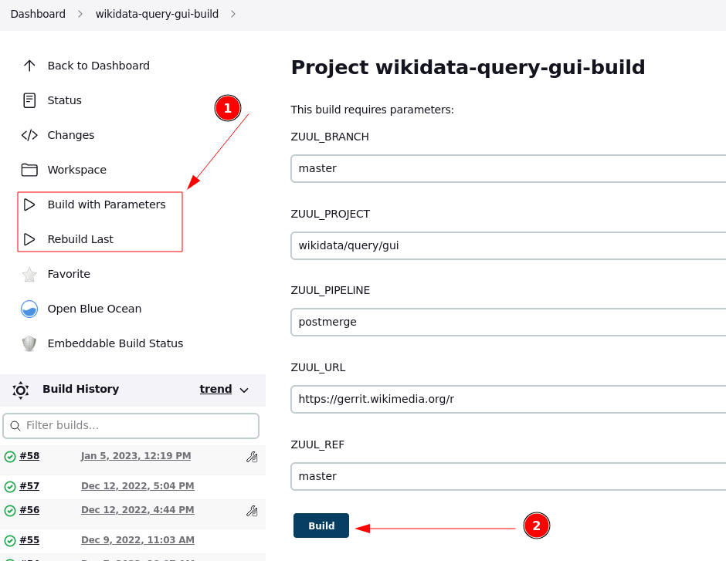Click the Build History heading
The height and width of the screenshot is (561, 726).
click(80, 389)
